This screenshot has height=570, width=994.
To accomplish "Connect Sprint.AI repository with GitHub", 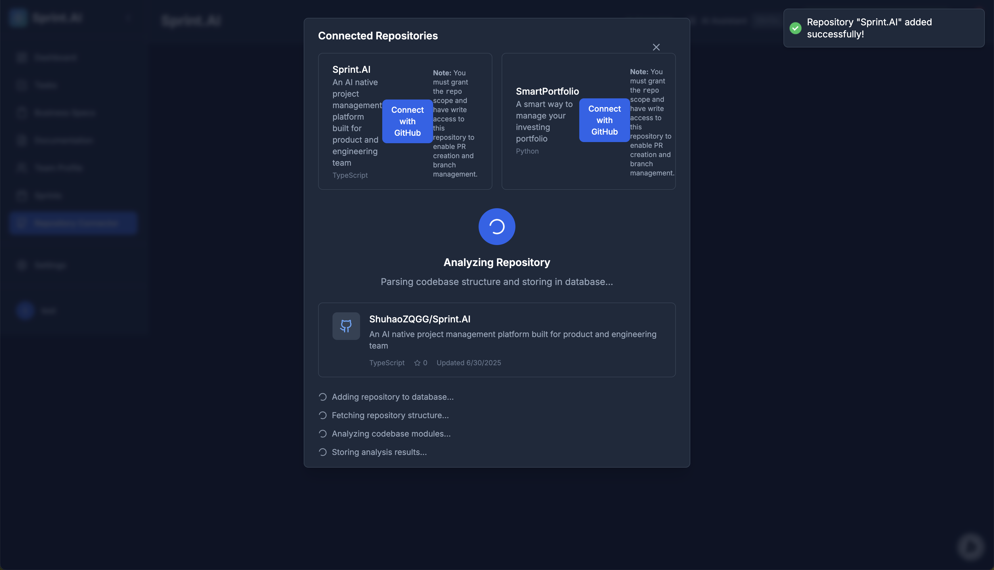I will pos(407,121).
